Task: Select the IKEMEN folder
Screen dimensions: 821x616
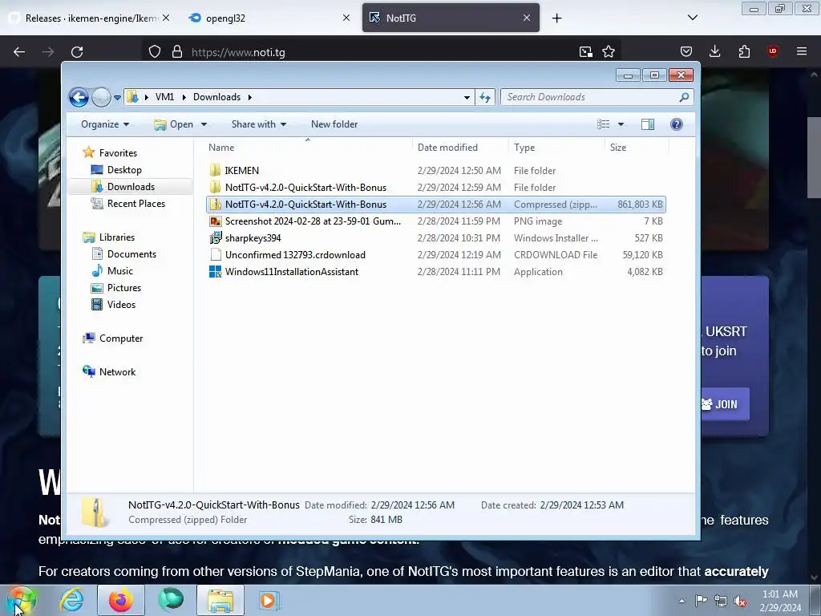Action: point(435,170)
